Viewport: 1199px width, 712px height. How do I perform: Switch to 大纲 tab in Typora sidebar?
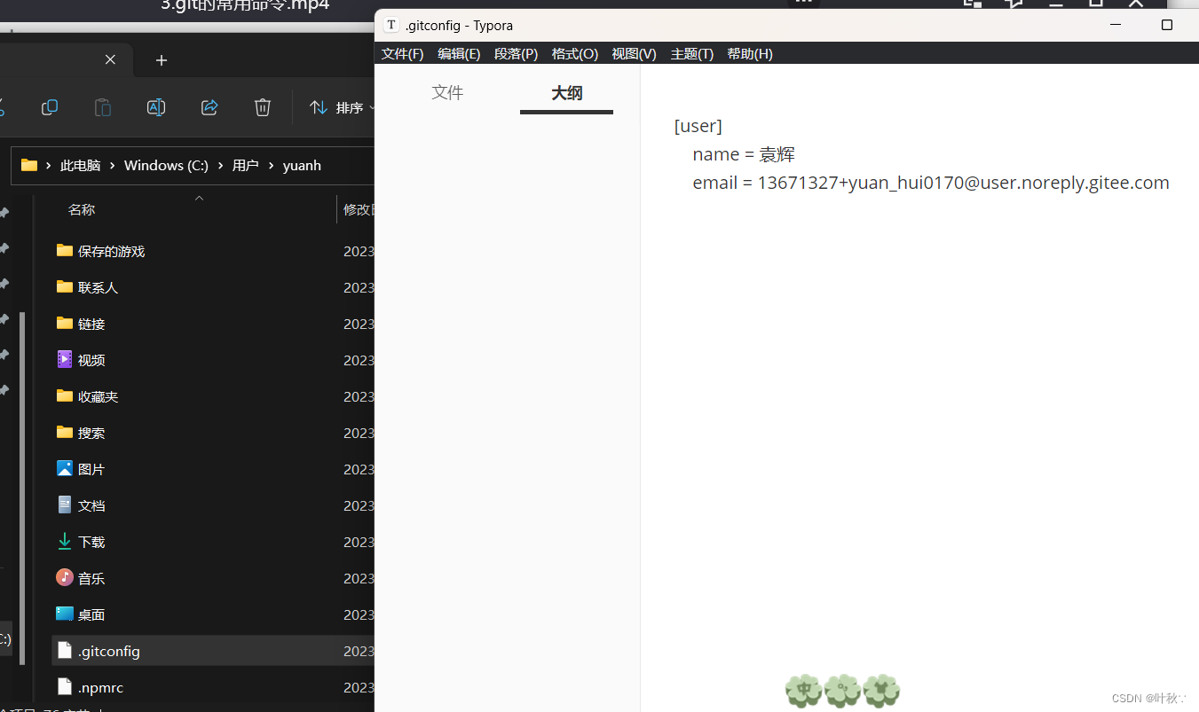tap(566, 93)
